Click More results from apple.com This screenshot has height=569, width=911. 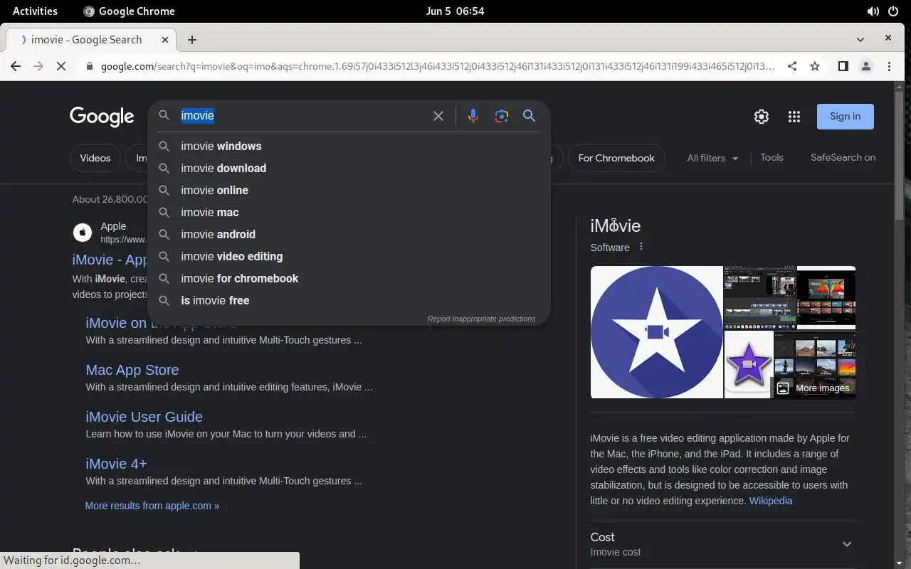(x=152, y=506)
